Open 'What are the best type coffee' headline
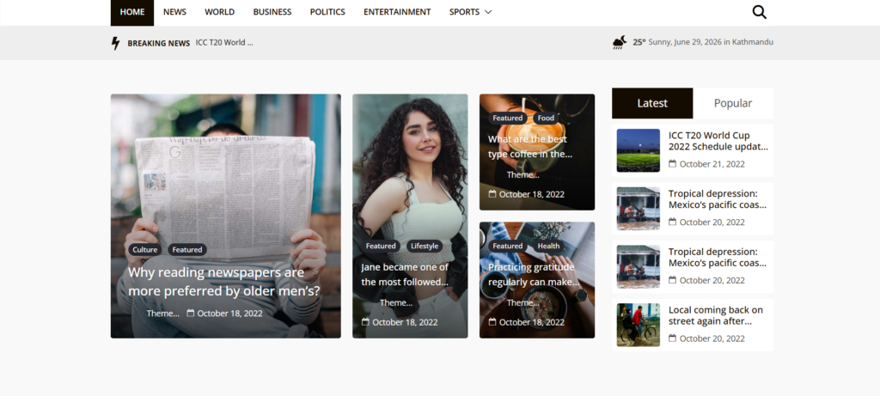This screenshot has height=396, width=880. (529, 146)
